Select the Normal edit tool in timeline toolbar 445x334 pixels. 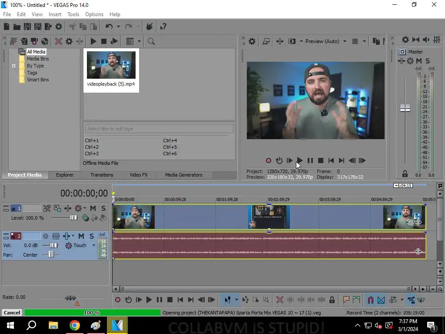point(227,300)
